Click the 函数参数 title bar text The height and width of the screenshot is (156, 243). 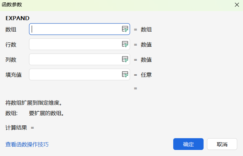13,5
